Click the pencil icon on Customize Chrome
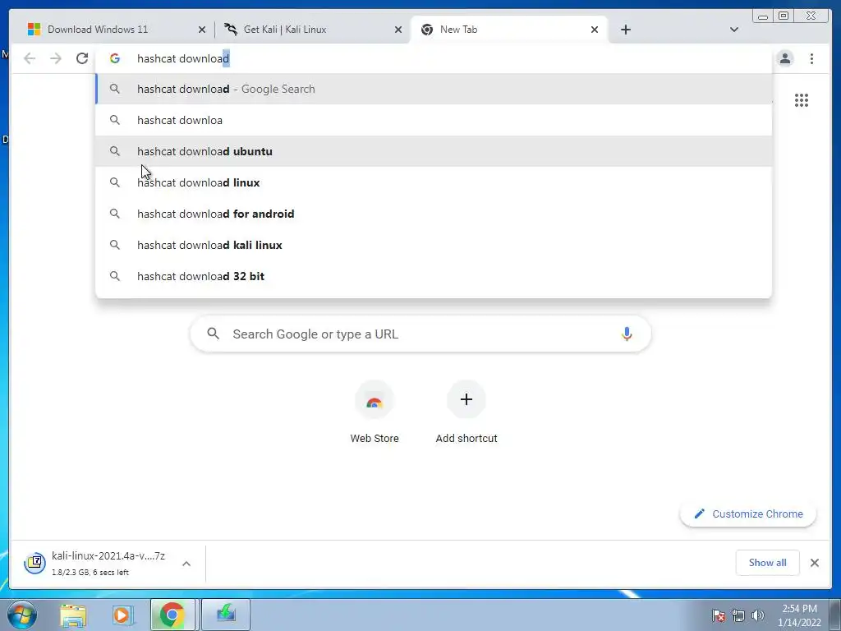The height and width of the screenshot is (631, 841). pos(699,514)
